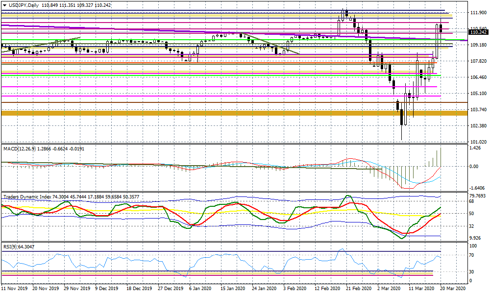
Task: Click the 103.740 price axis label
Action: point(478,109)
